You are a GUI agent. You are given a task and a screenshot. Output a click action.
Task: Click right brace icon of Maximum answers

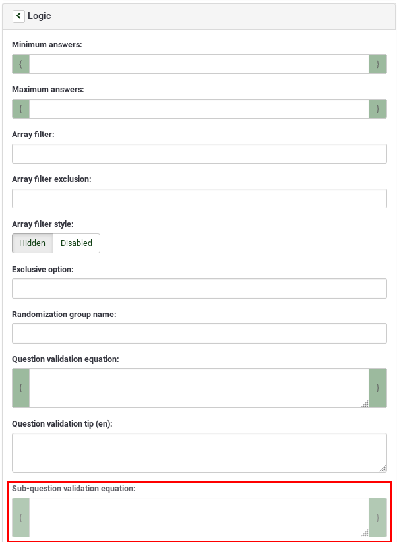377,109
